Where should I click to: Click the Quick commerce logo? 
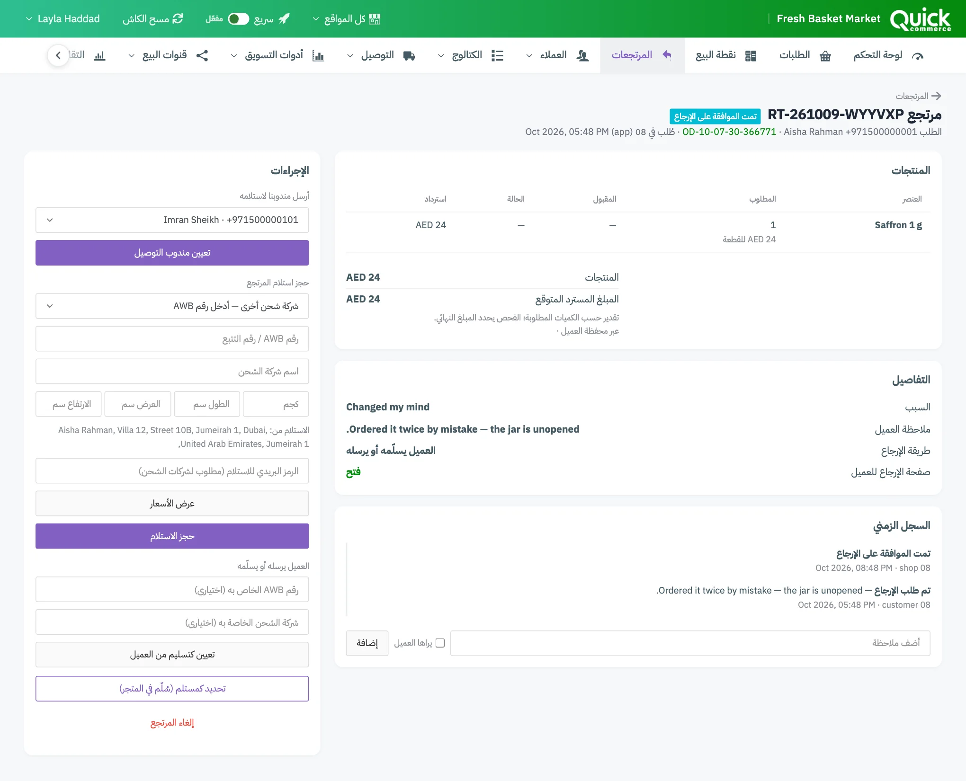point(920,19)
